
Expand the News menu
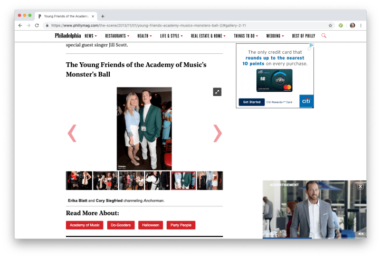pos(91,36)
